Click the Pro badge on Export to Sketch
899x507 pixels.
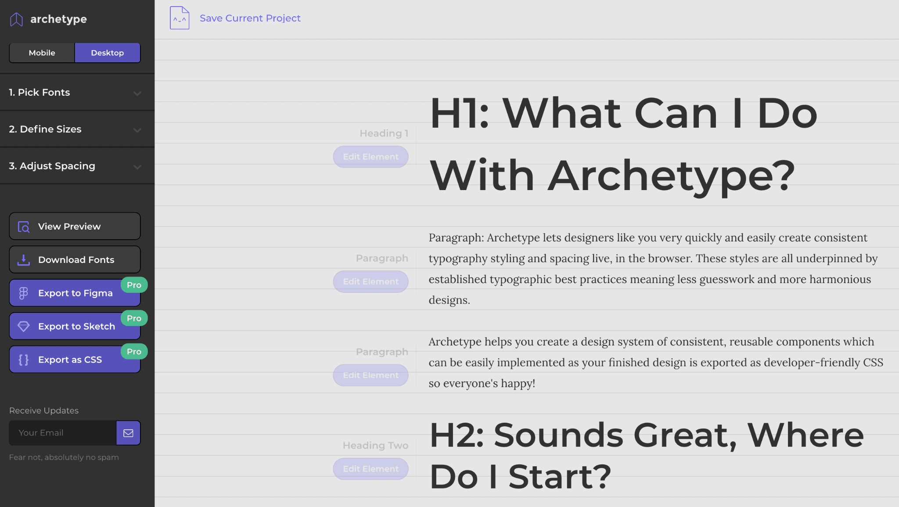[x=134, y=318]
